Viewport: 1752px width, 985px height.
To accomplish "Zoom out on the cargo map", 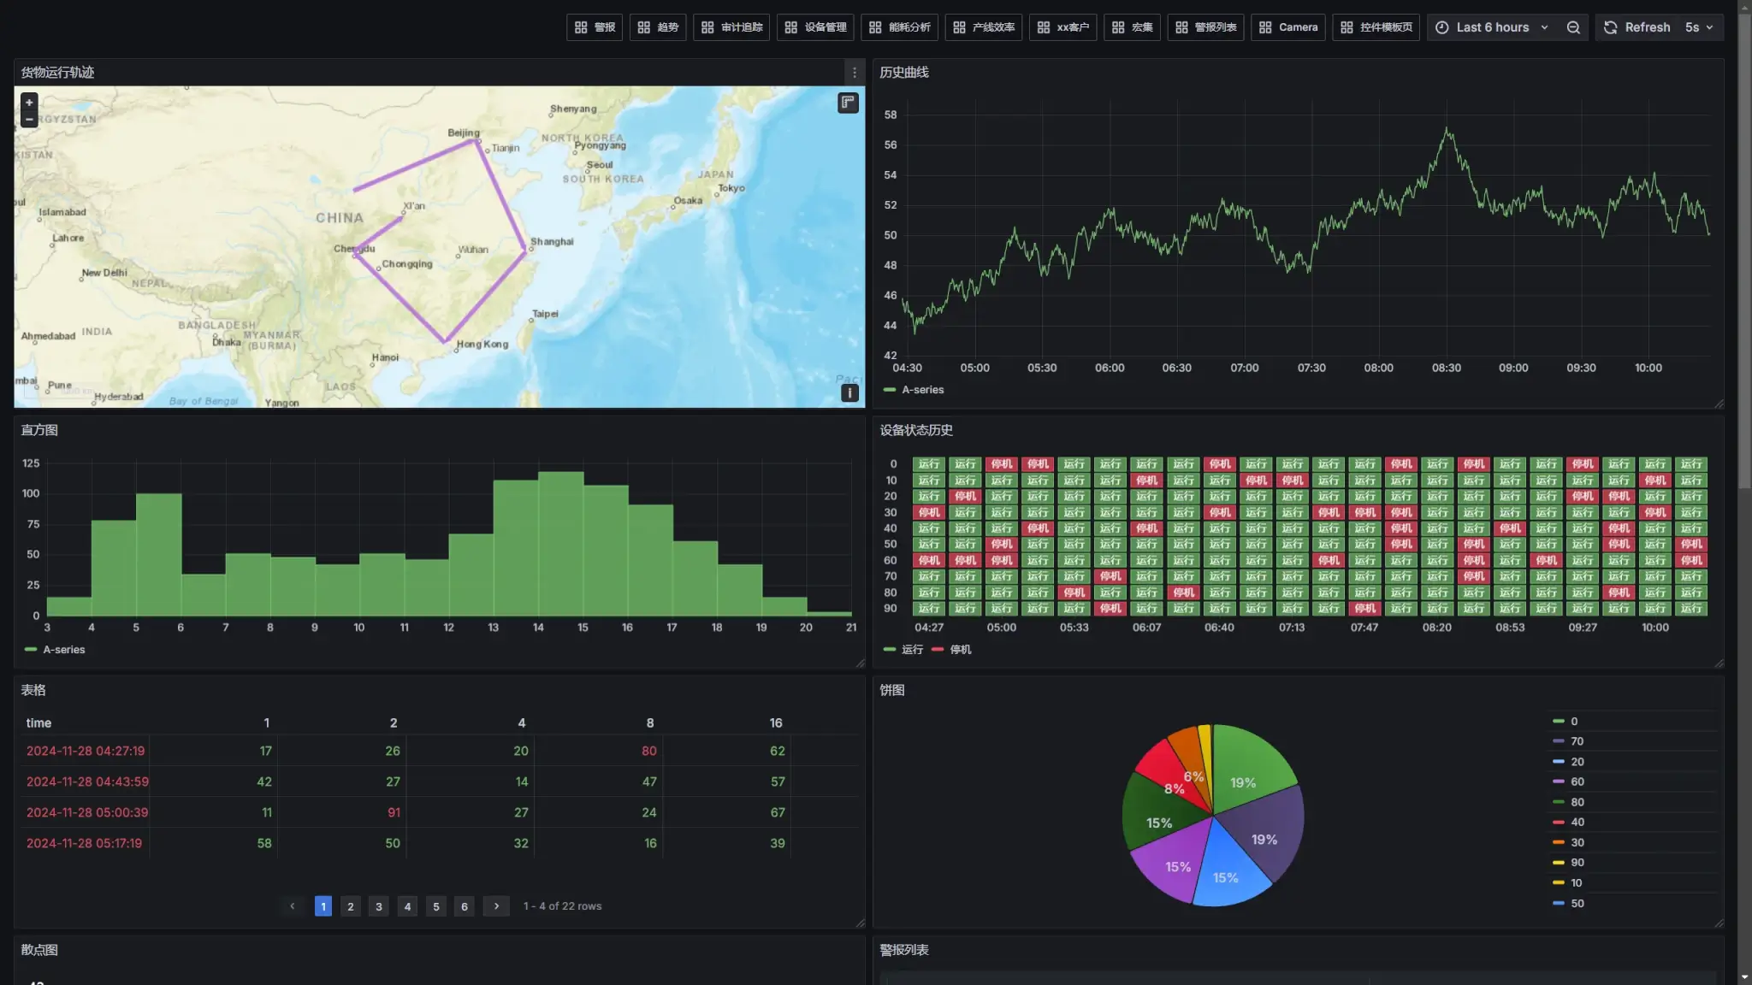I will tap(29, 120).
